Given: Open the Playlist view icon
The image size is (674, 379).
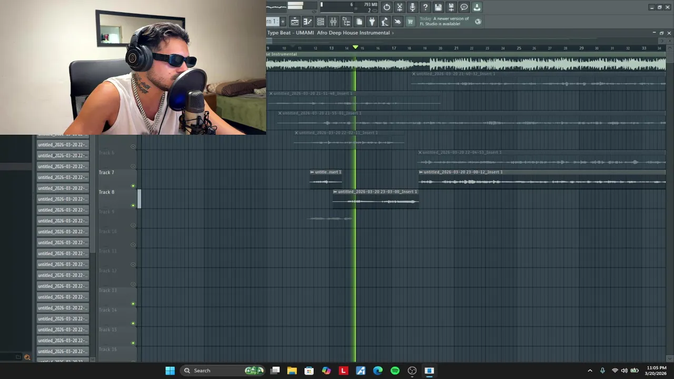Looking at the screenshot, I should (295, 22).
